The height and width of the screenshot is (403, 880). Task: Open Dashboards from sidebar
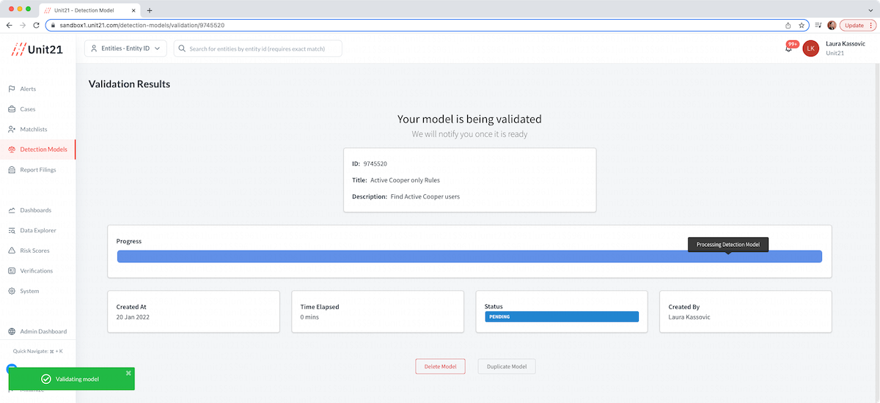(x=35, y=210)
